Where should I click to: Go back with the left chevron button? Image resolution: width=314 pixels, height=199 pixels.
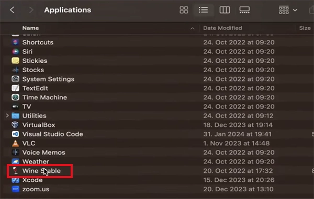point(12,10)
